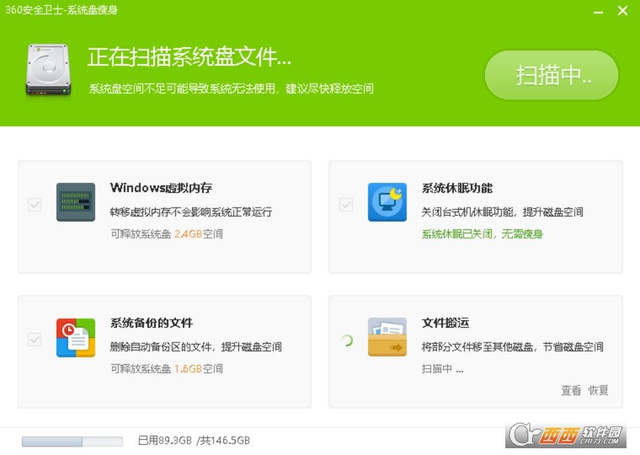Viewport: 640px width, 455px height.
Task: Click the 文件搬运 folder arrow icon
Action: (387, 337)
